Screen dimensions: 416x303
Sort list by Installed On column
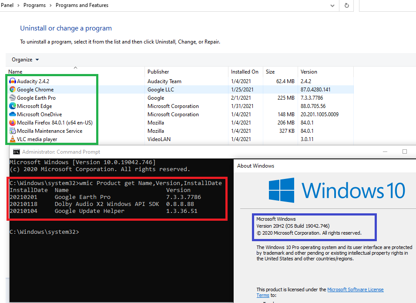pyautogui.click(x=245, y=72)
